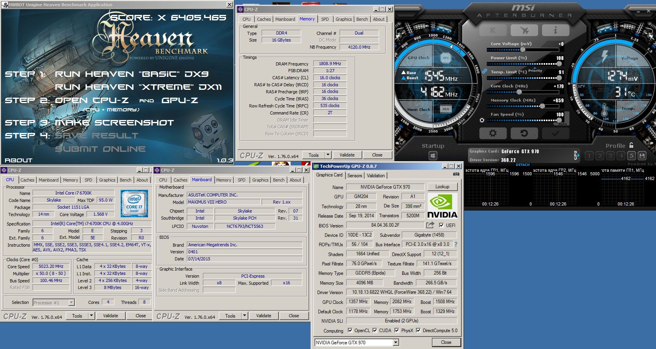Image resolution: width=656 pixels, height=349 pixels.
Task: Click BIOS export icon next to BIOS Version
Action: click(430, 225)
